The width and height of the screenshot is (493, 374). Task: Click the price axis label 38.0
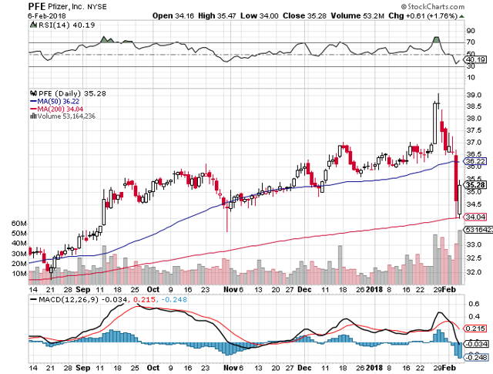pos(474,119)
